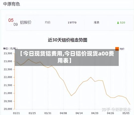Viewport: 134px width, 115px height.
Task: Click the 中原有色 heading
Action: coord(12,4)
